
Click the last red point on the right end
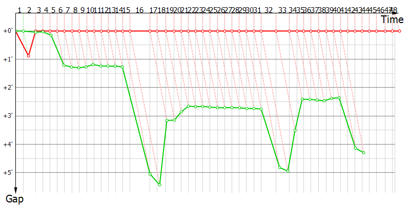tap(399, 31)
